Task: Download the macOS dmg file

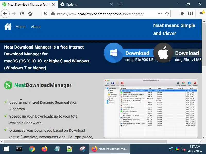Action: pyautogui.click(x=187, y=53)
